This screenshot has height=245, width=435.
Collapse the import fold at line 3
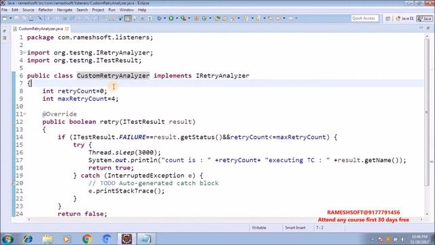pyautogui.click(x=24, y=52)
